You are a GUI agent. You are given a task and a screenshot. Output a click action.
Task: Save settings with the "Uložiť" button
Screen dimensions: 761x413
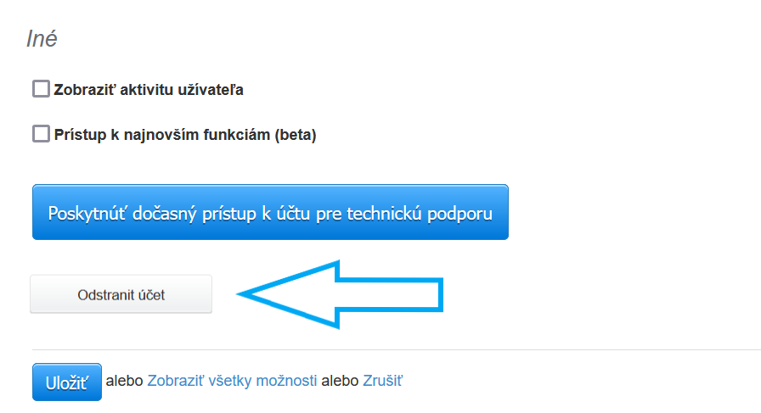point(67,382)
